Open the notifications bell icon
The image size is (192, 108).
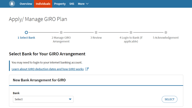point(12,4)
